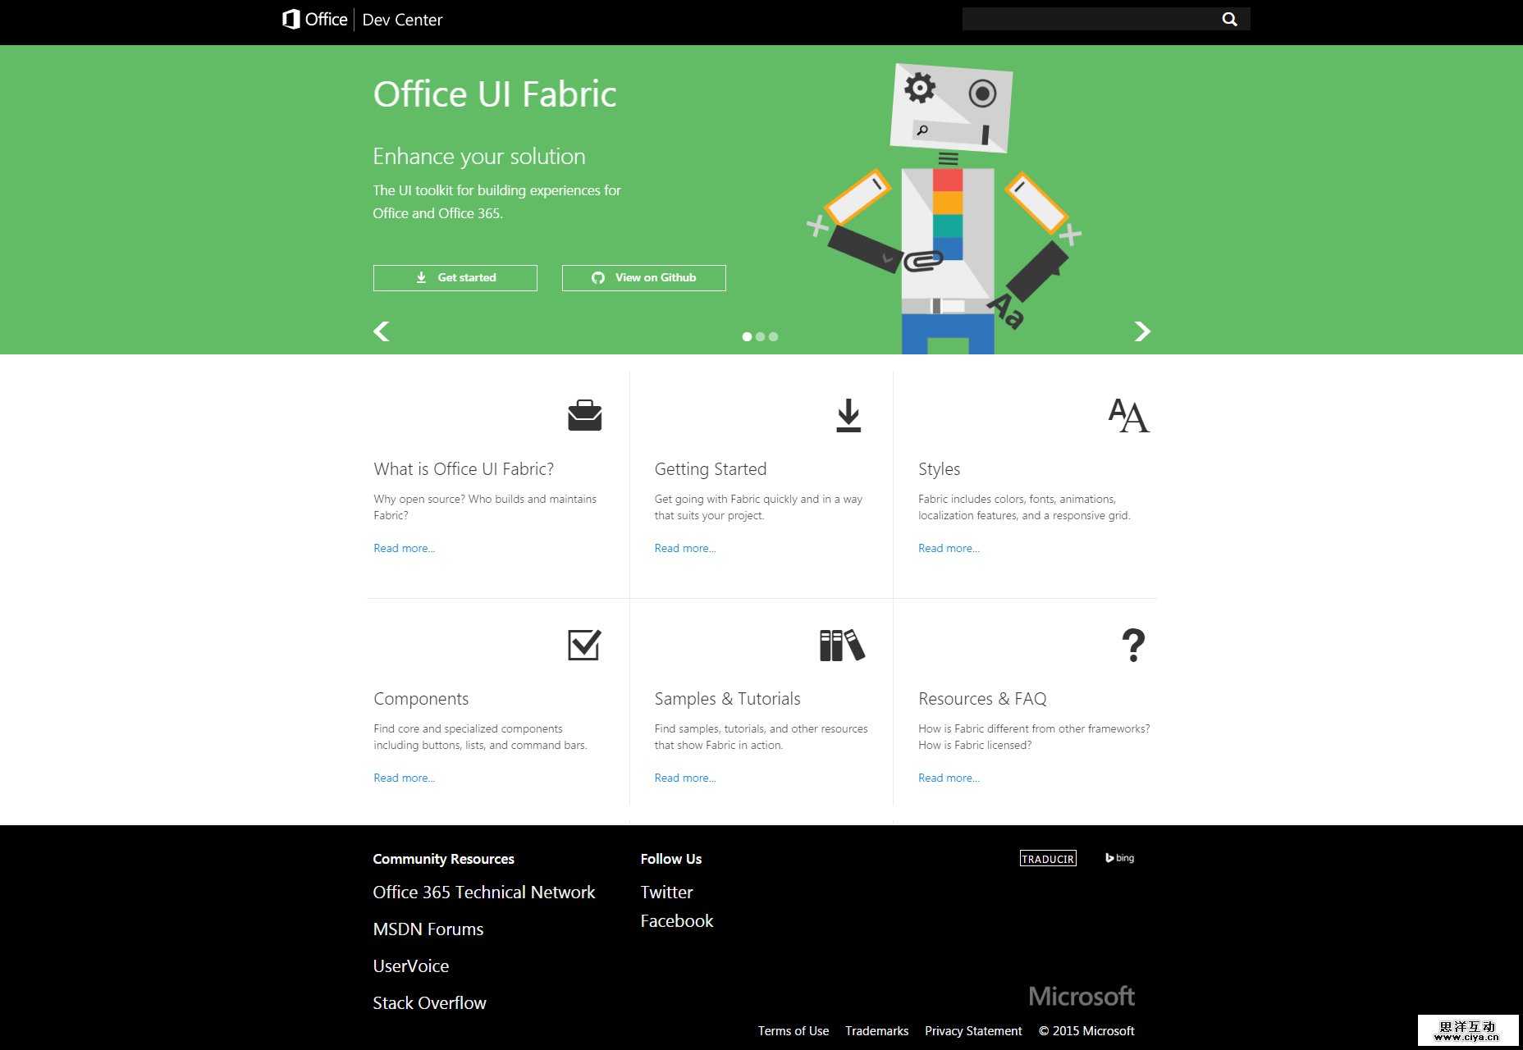
Task: Click the TRADUCIR button in the footer
Action: click(x=1048, y=858)
